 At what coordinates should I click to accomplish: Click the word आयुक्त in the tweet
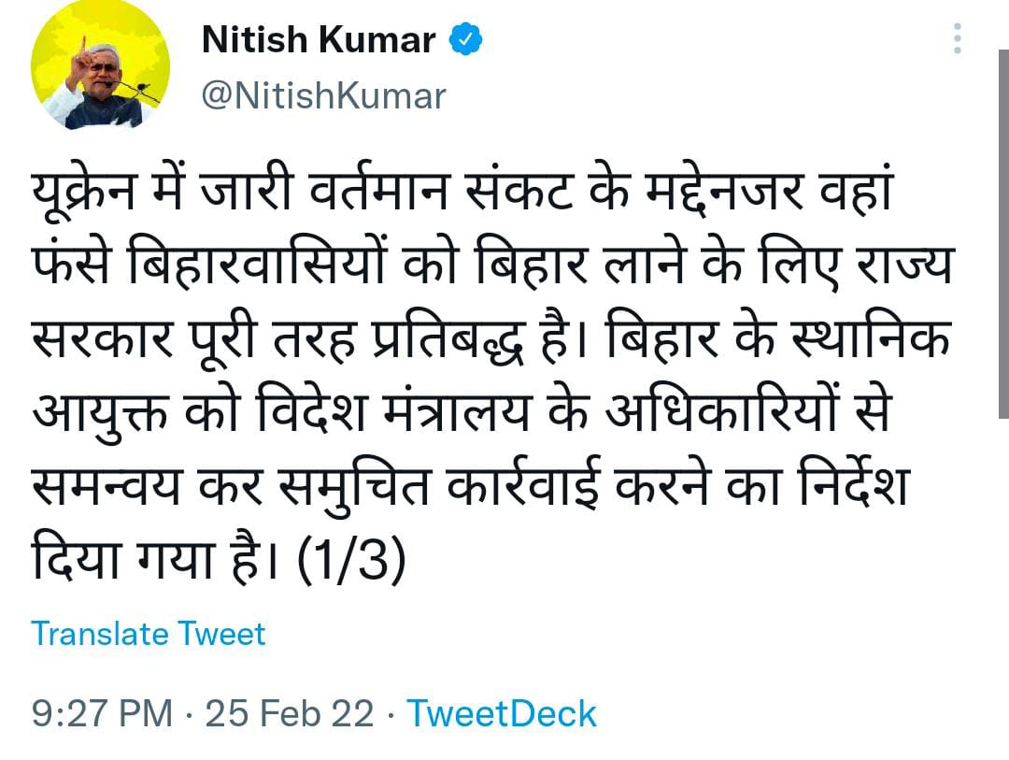point(100,413)
